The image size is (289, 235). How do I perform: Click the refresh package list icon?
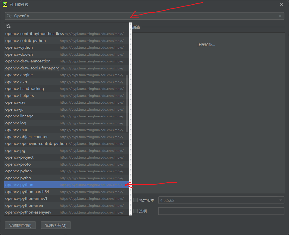pyautogui.click(x=8, y=26)
